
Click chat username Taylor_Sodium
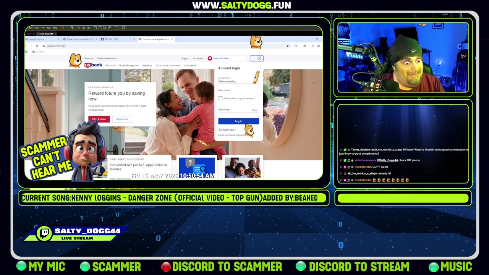(360, 150)
